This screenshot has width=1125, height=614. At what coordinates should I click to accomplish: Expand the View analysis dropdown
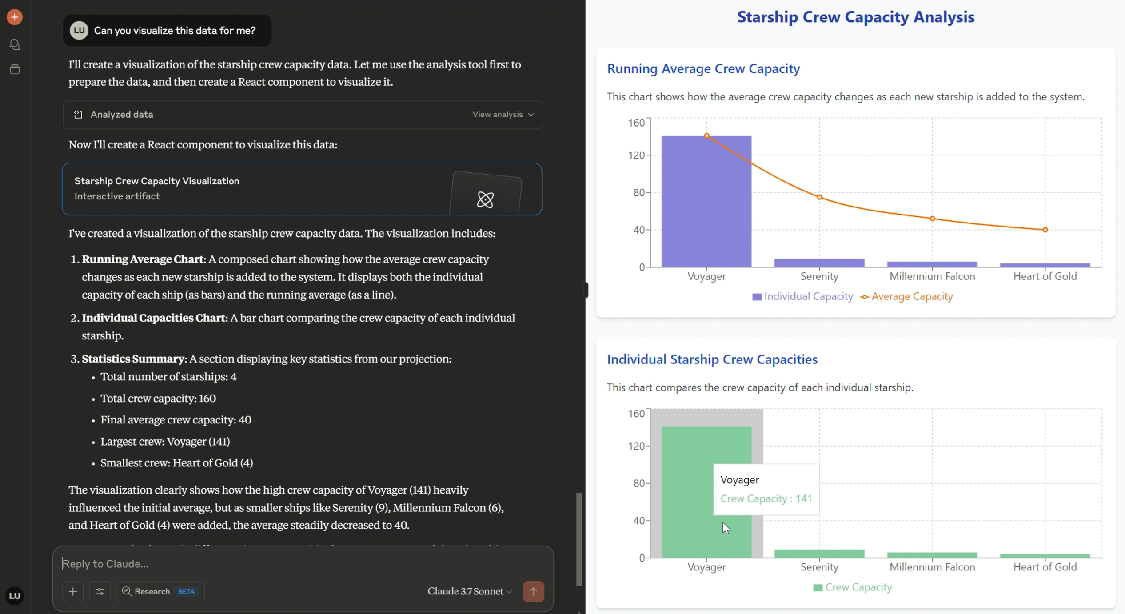click(x=503, y=115)
